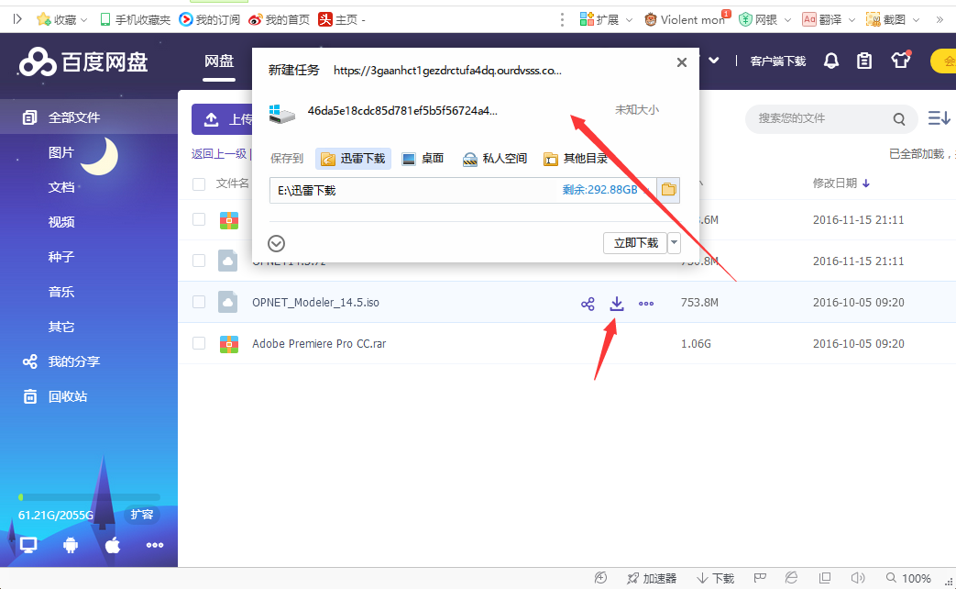The width and height of the screenshot is (956, 589).
Task: Open the 音乐 category
Action: coord(61,292)
